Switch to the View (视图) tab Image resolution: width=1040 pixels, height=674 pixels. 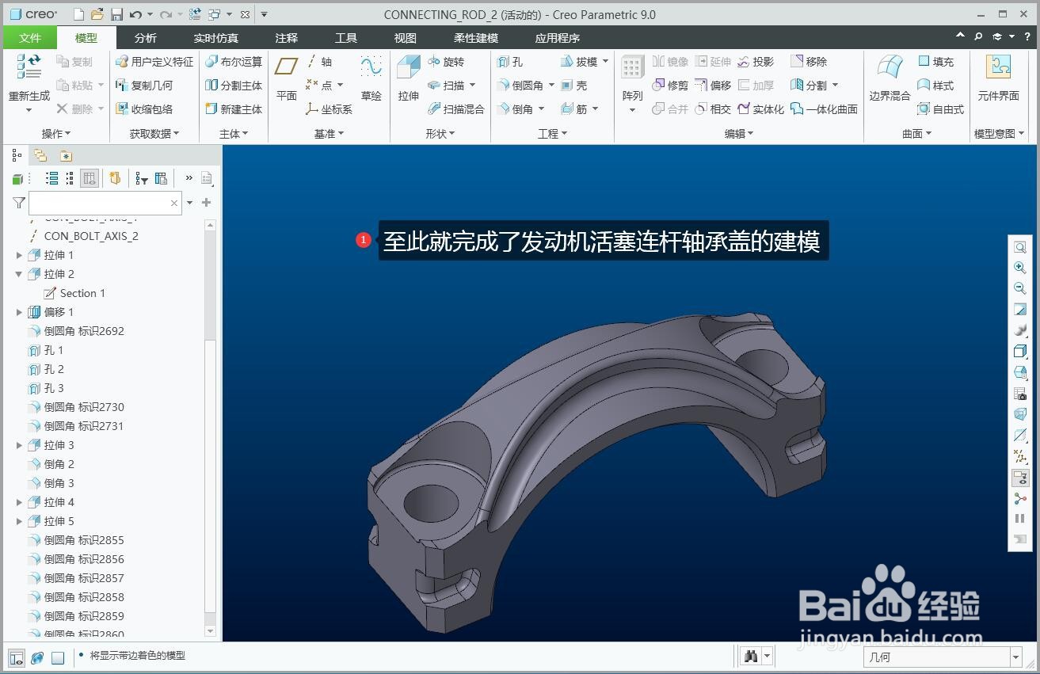[x=406, y=38]
